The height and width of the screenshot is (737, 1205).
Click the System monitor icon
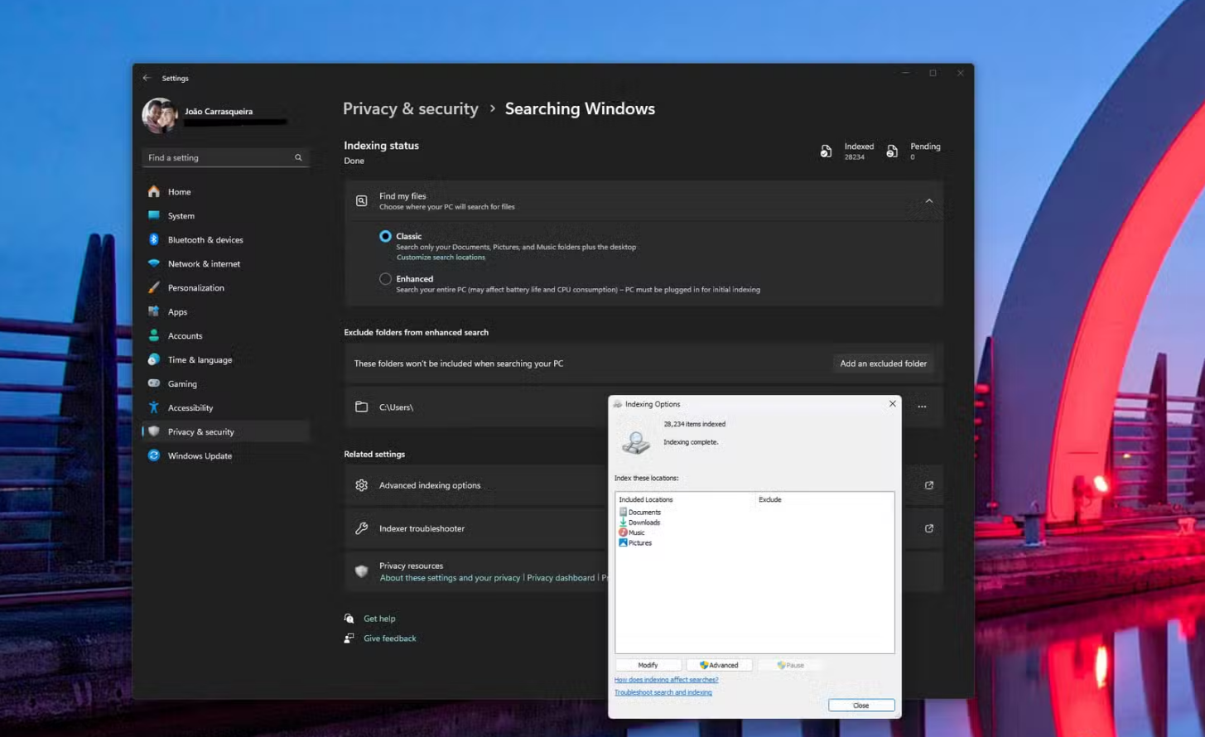(x=154, y=215)
